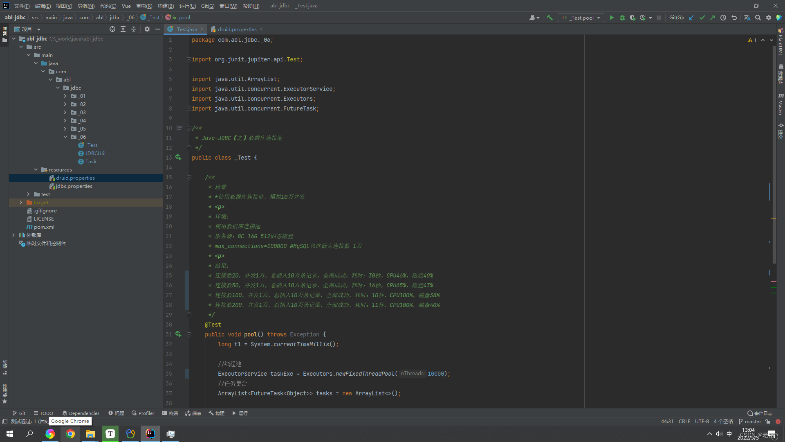Collapse all in project panel

pos(134,29)
